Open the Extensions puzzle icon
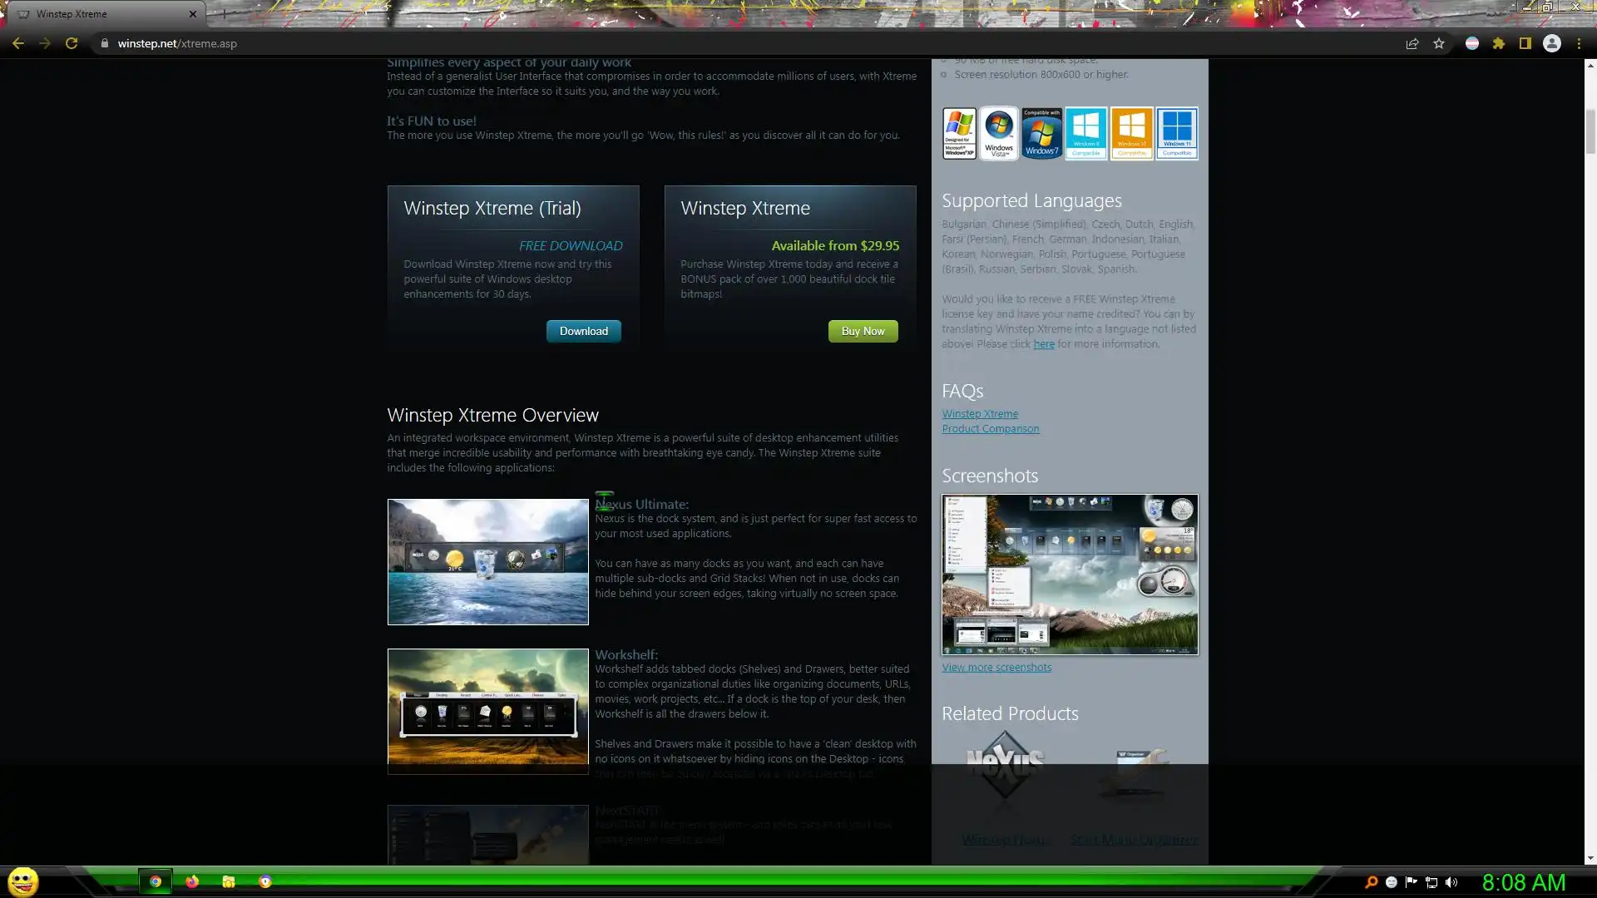The image size is (1597, 898). click(1499, 43)
